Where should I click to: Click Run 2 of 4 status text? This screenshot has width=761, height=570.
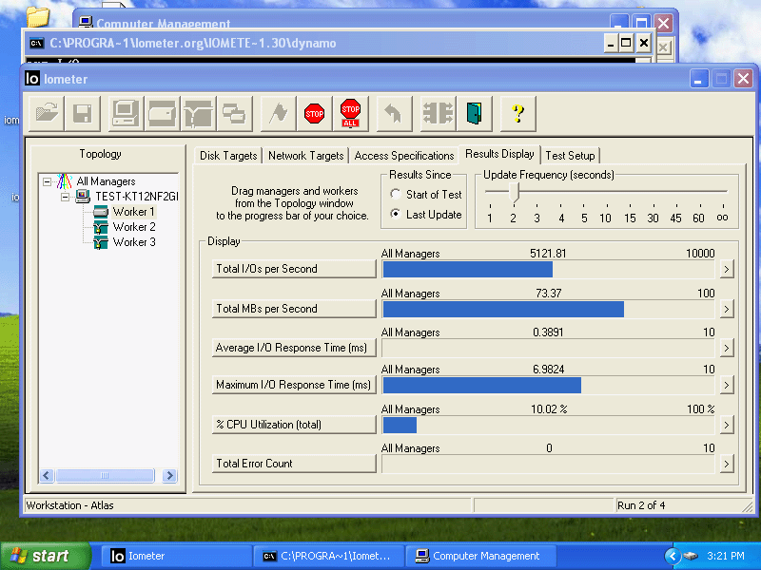pos(640,505)
